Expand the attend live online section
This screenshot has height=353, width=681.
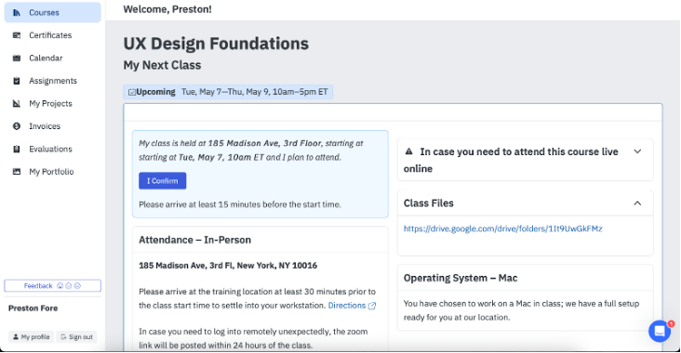637,151
